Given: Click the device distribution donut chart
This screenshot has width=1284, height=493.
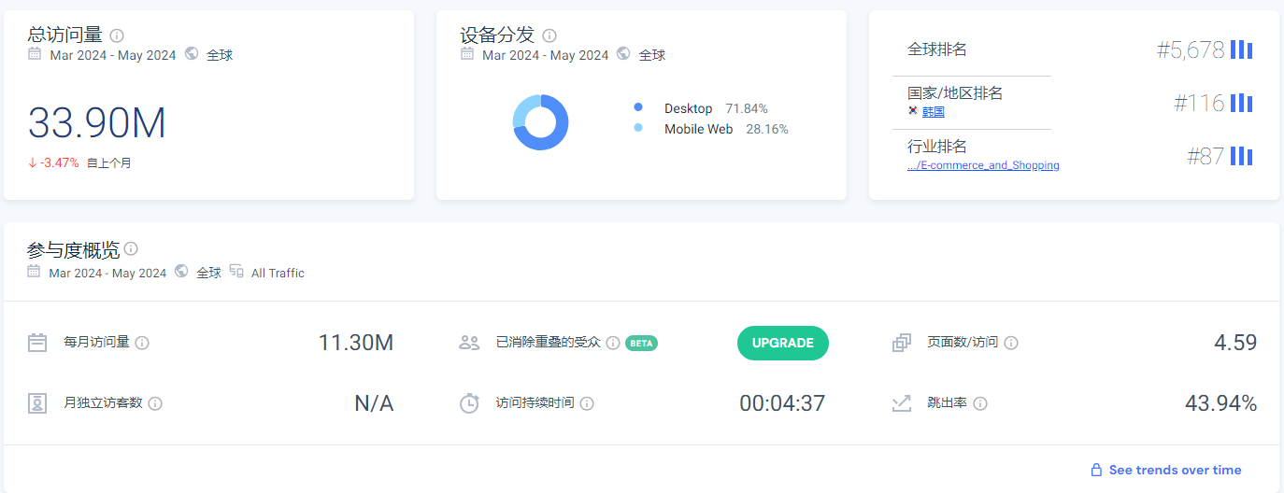Looking at the screenshot, I should (x=540, y=122).
